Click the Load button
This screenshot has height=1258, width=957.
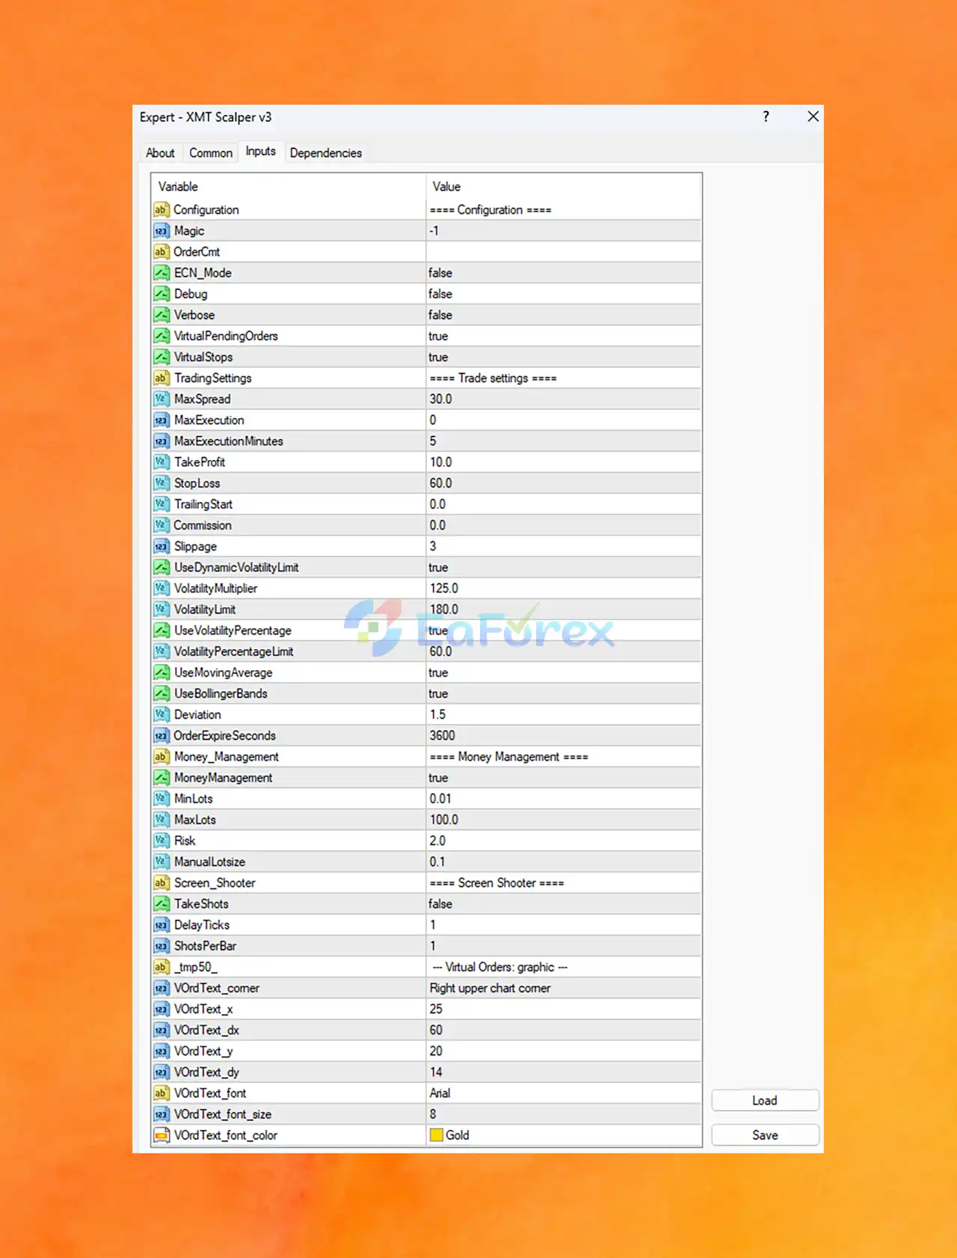[x=765, y=1100]
